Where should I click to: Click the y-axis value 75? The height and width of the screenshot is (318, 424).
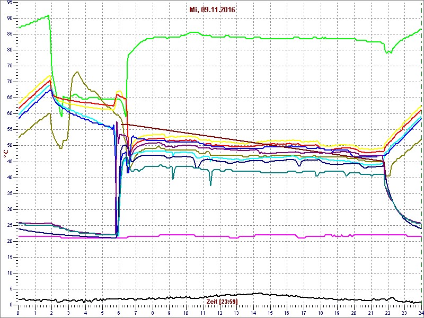tap(10, 66)
